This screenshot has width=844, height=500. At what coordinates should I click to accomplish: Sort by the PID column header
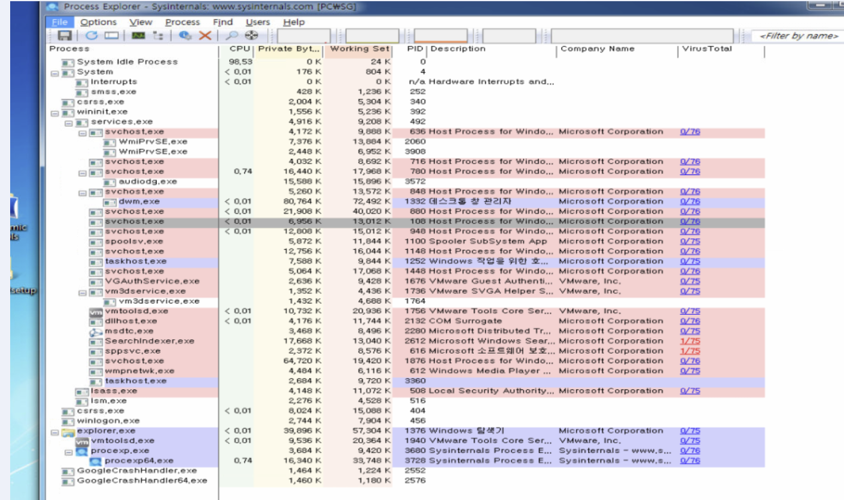click(x=411, y=49)
